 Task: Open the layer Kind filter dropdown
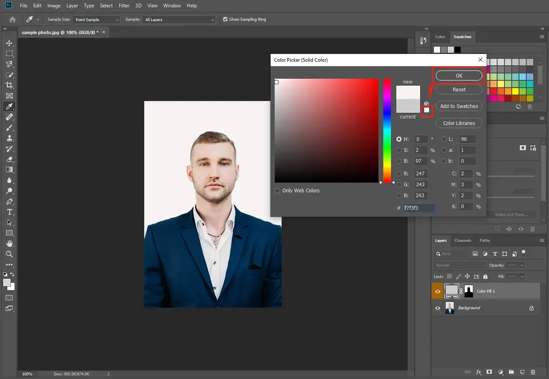(451, 254)
